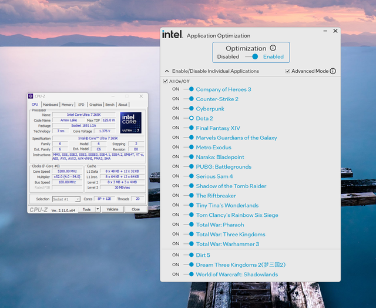Toggle the Total War: Pharaoh switch
The height and width of the screenshot is (308, 376).
pos(189,225)
